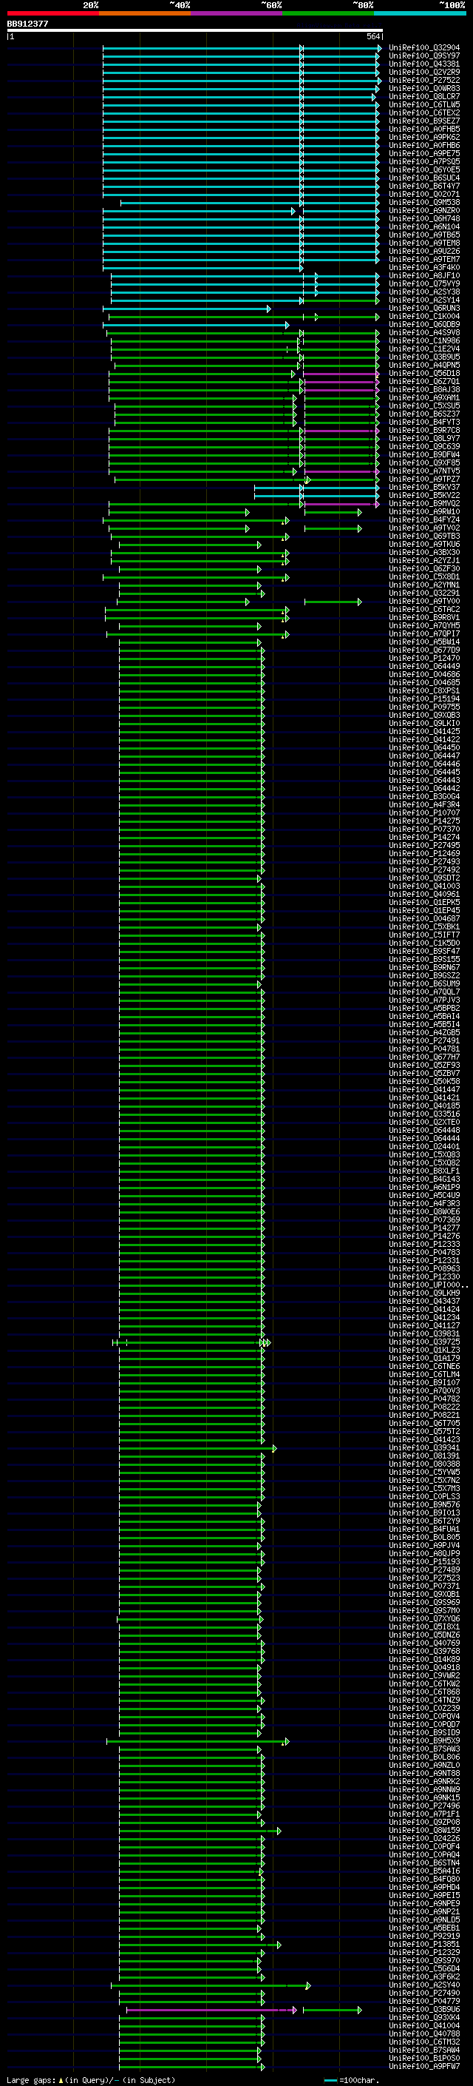473x2086 pixels.
Task: Select hit label UniRef100_C6TLW5
Action: click(x=424, y=104)
